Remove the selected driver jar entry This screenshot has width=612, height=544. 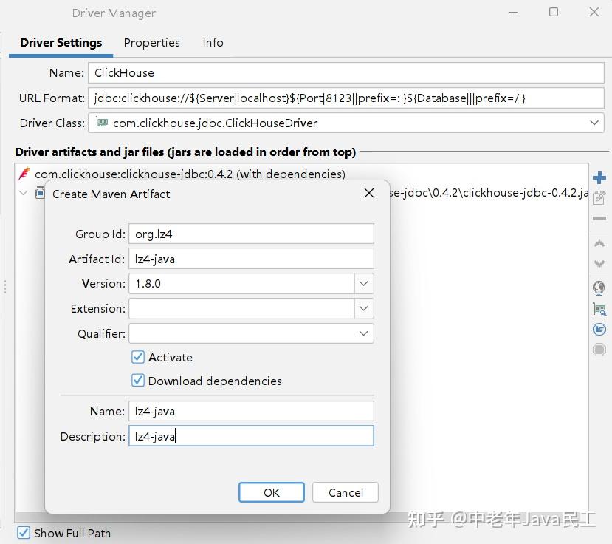pyautogui.click(x=599, y=219)
